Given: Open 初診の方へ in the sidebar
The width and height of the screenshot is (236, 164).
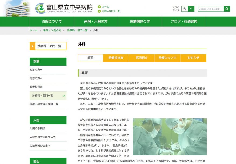Looking at the screenshot, I should pos(36,70).
